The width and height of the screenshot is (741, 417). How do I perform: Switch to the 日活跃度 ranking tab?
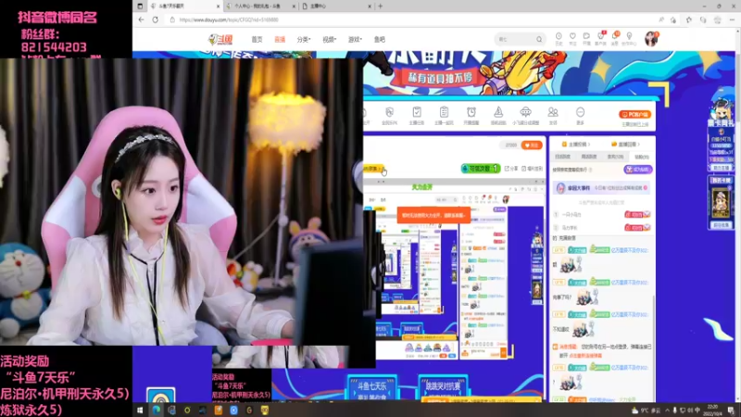point(562,157)
